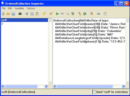
Task: Debug with the green bug icon
Action: pyautogui.click(x=73, y=14)
